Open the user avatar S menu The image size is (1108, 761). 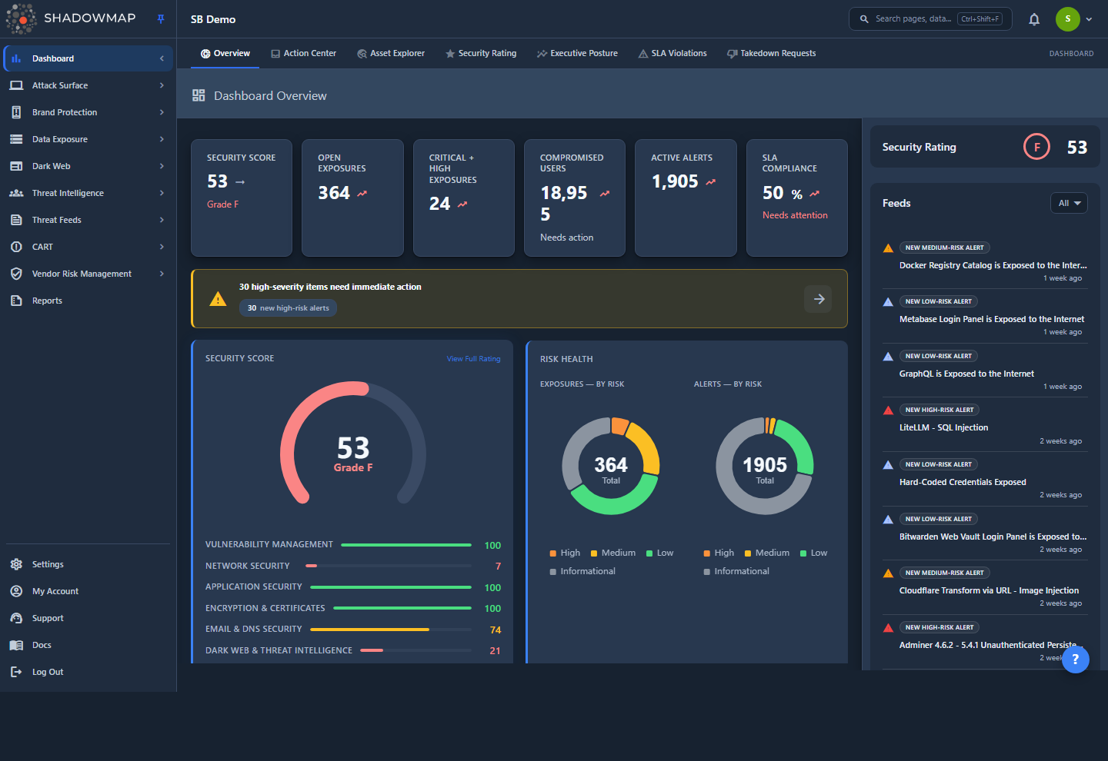click(x=1067, y=19)
